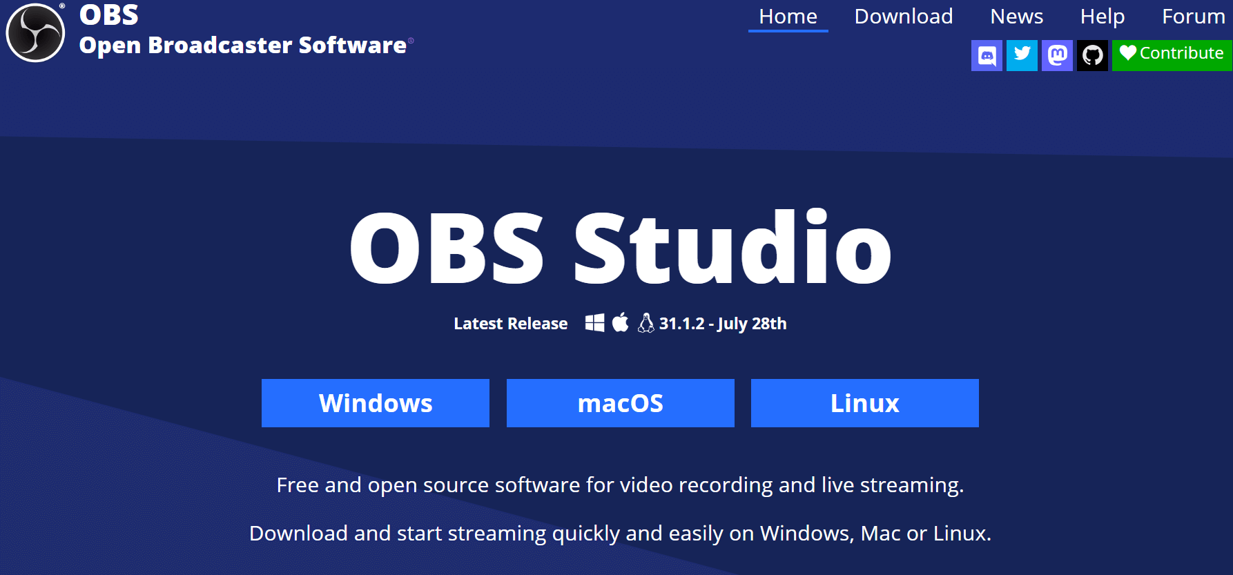
Task: Open the Twitter social icon
Action: pyautogui.click(x=1022, y=55)
